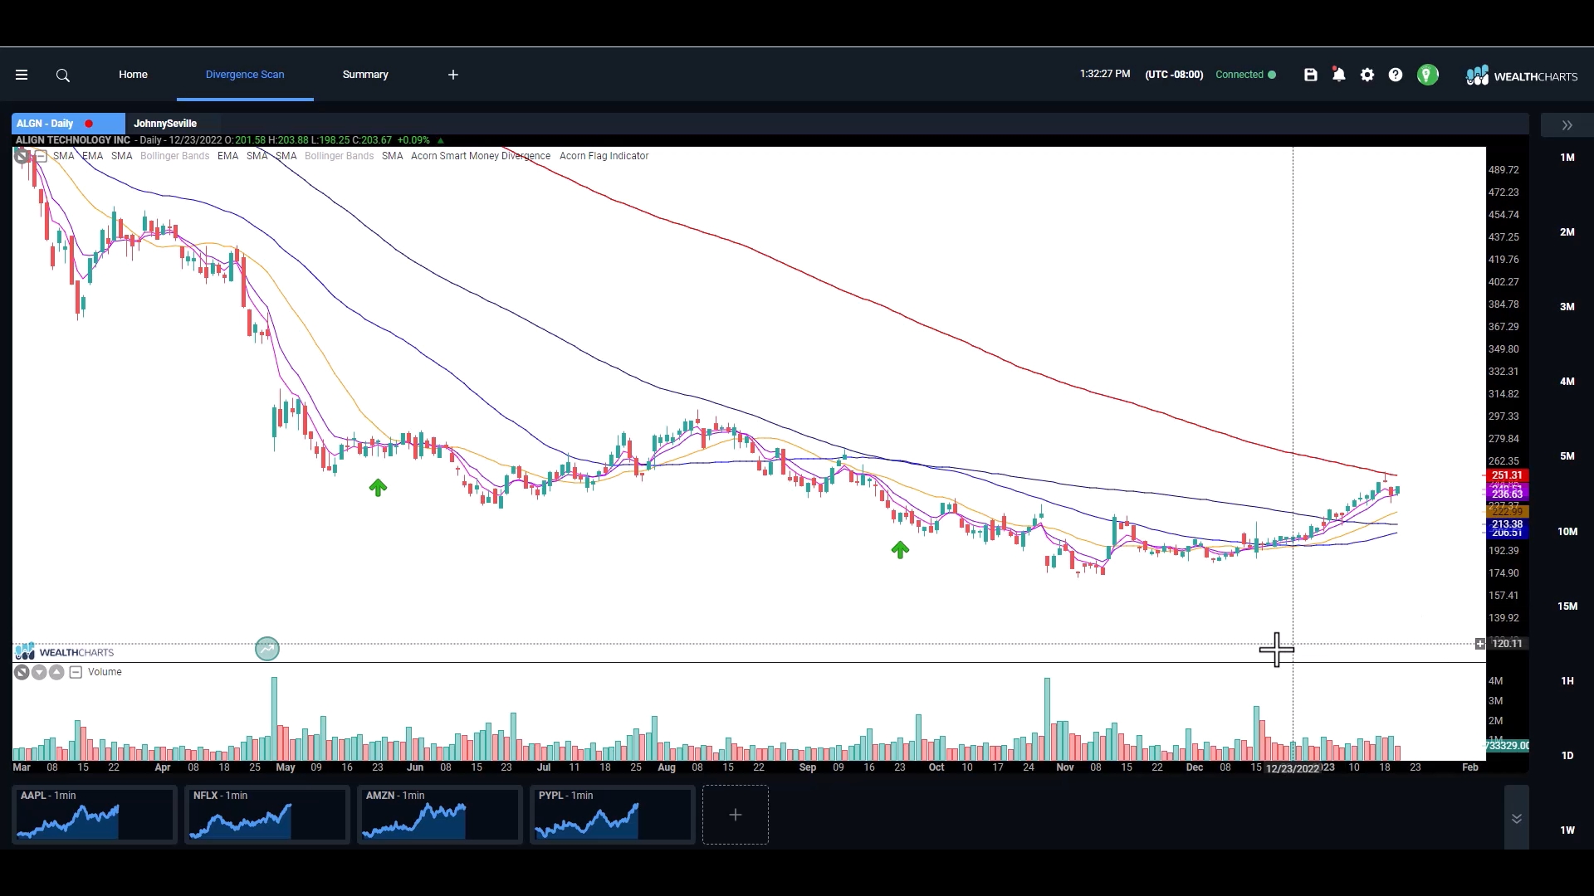This screenshot has width=1594, height=896.
Task: Set timeframe to 5M
Action: (1567, 456)
